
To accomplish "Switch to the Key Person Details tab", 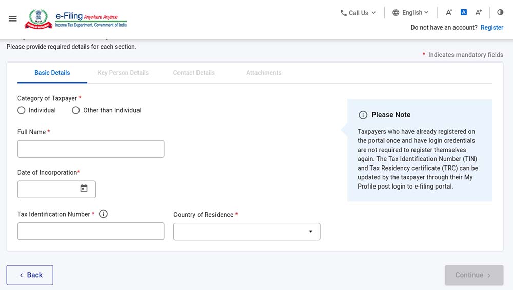I will 123,73.
